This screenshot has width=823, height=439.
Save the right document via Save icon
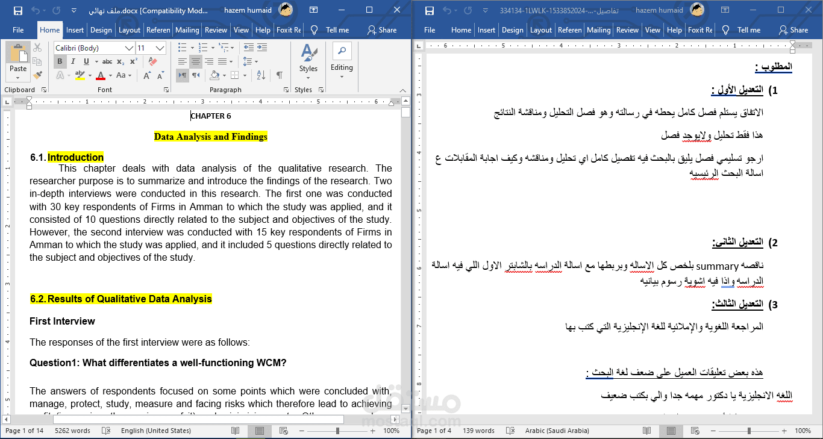point(430,10)
